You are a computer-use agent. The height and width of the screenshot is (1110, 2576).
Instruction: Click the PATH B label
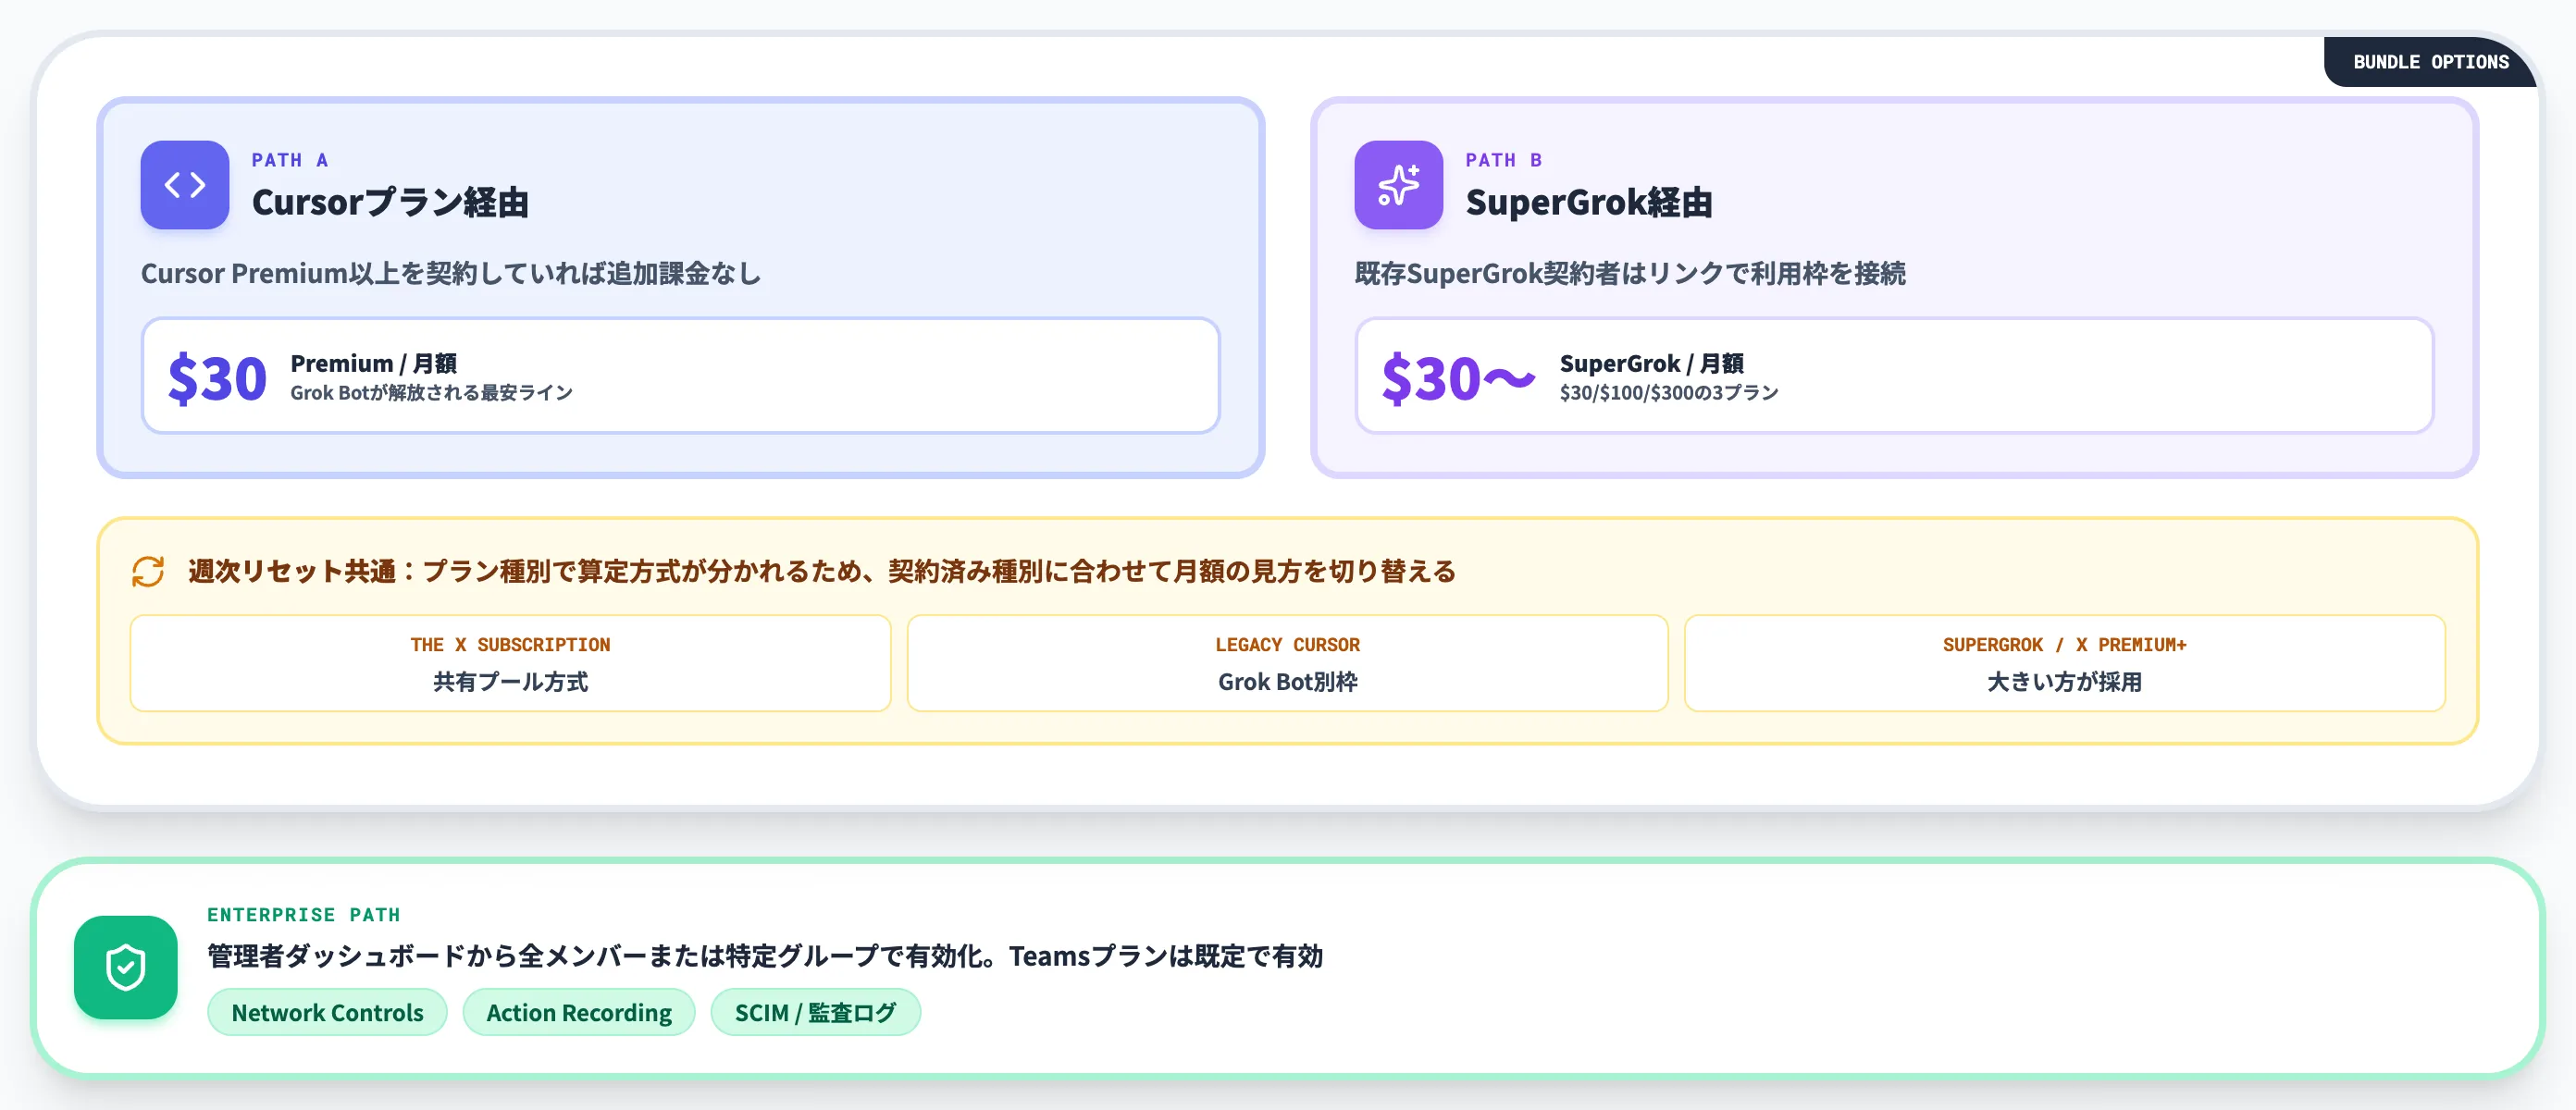click(x=1504, y=160)
